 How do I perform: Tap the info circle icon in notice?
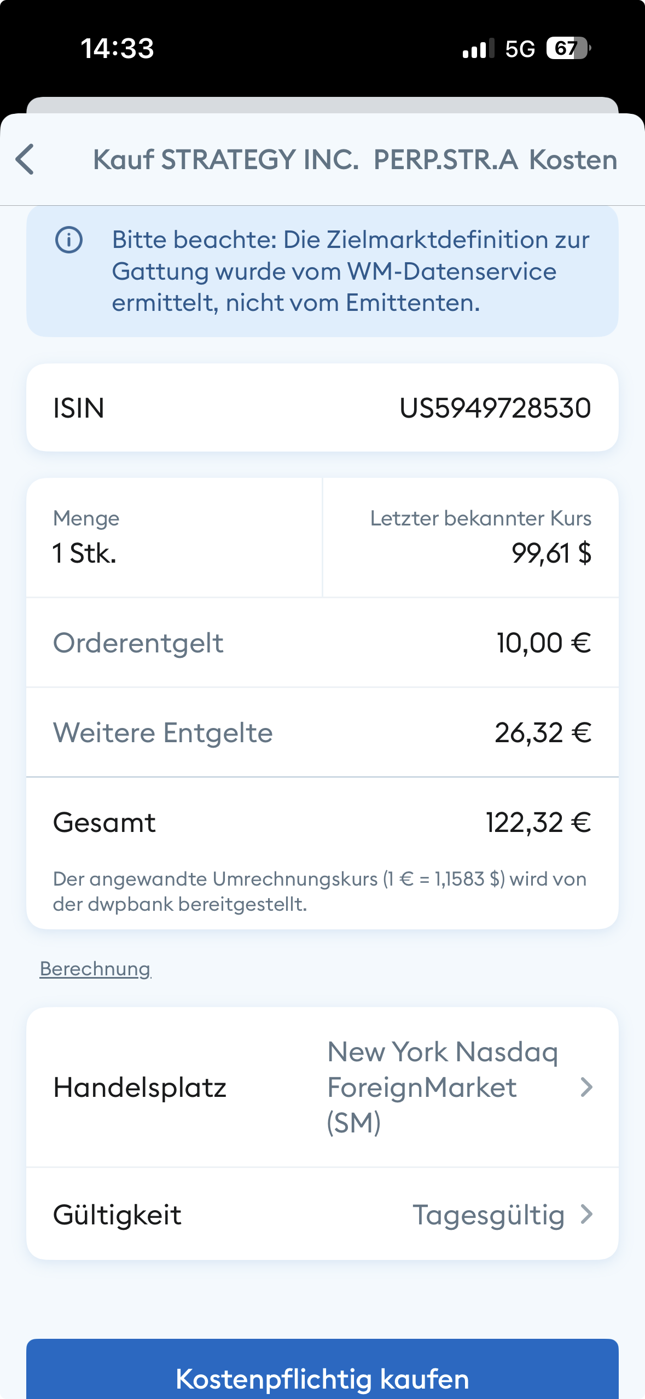pyautogui.click(x=69, y=240)
